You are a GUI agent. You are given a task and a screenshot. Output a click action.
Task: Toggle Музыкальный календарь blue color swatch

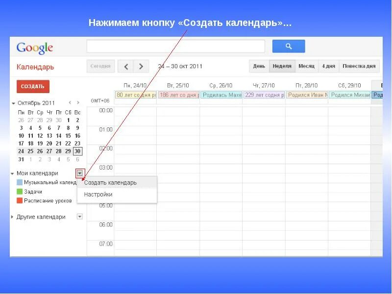click(x=20, y=182)
